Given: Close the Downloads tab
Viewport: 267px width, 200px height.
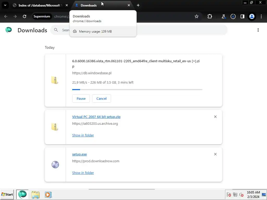Looking at the screenshot, I should [x=129, y=5].
